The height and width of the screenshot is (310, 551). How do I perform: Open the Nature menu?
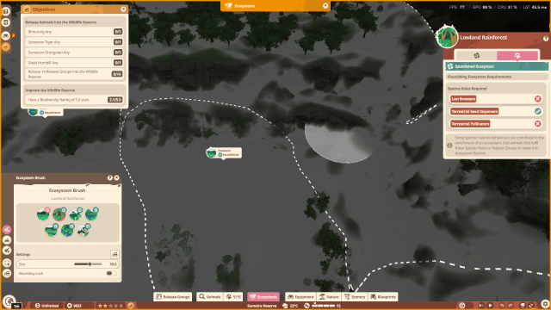(x=329, y=296)
